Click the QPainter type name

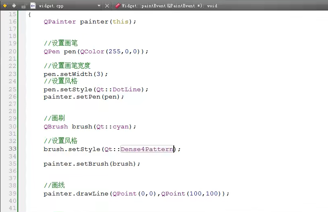coord(60,22)
